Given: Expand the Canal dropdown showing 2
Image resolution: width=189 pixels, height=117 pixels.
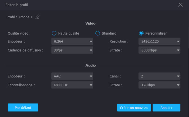Looking at the screenshot, I should tap(159, 76).
